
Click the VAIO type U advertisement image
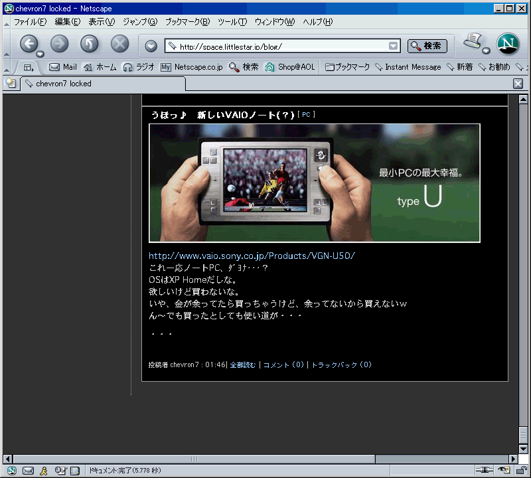315,183
